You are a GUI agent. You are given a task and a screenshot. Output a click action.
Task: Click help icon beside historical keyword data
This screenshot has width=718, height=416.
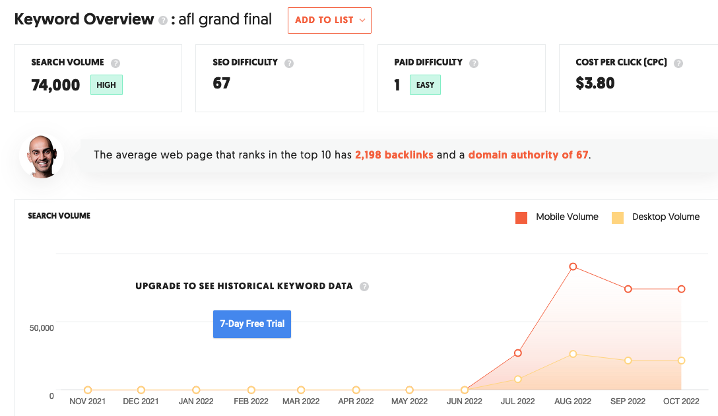(364, 287)
